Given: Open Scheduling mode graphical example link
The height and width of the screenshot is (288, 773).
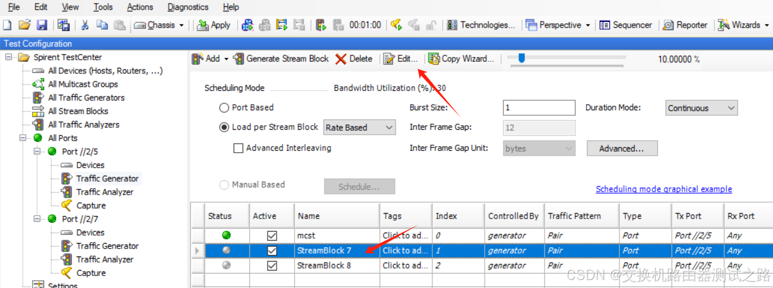Looking at the screenshot, I should pyautogui.click(x=664, y=189).
